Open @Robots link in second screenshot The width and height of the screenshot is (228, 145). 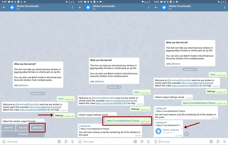[x=99, y=82]
